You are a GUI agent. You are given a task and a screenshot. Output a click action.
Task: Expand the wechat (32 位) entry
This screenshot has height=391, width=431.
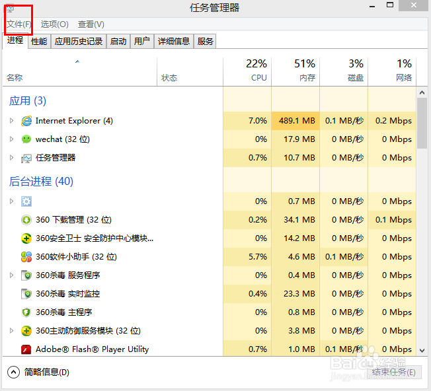pos(11,139)
